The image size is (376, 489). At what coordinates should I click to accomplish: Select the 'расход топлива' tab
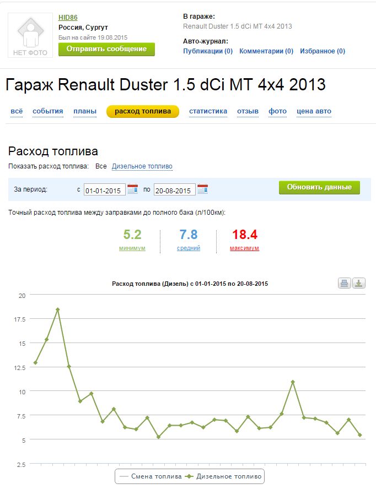click(x=143, y=112)
